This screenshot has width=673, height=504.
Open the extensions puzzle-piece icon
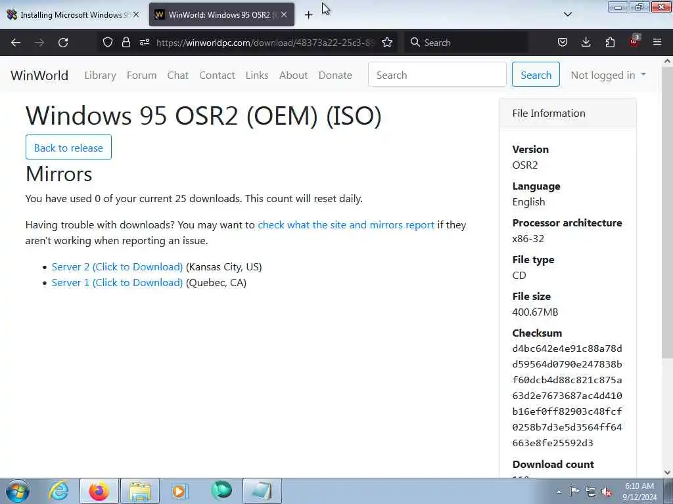click(x=610, y=42)
